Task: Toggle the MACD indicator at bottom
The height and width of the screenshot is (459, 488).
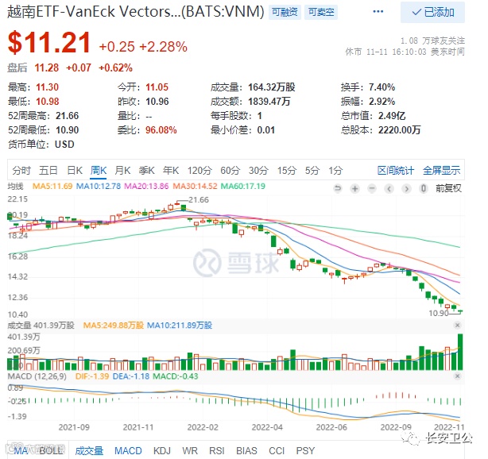Action: click(128, 450)
